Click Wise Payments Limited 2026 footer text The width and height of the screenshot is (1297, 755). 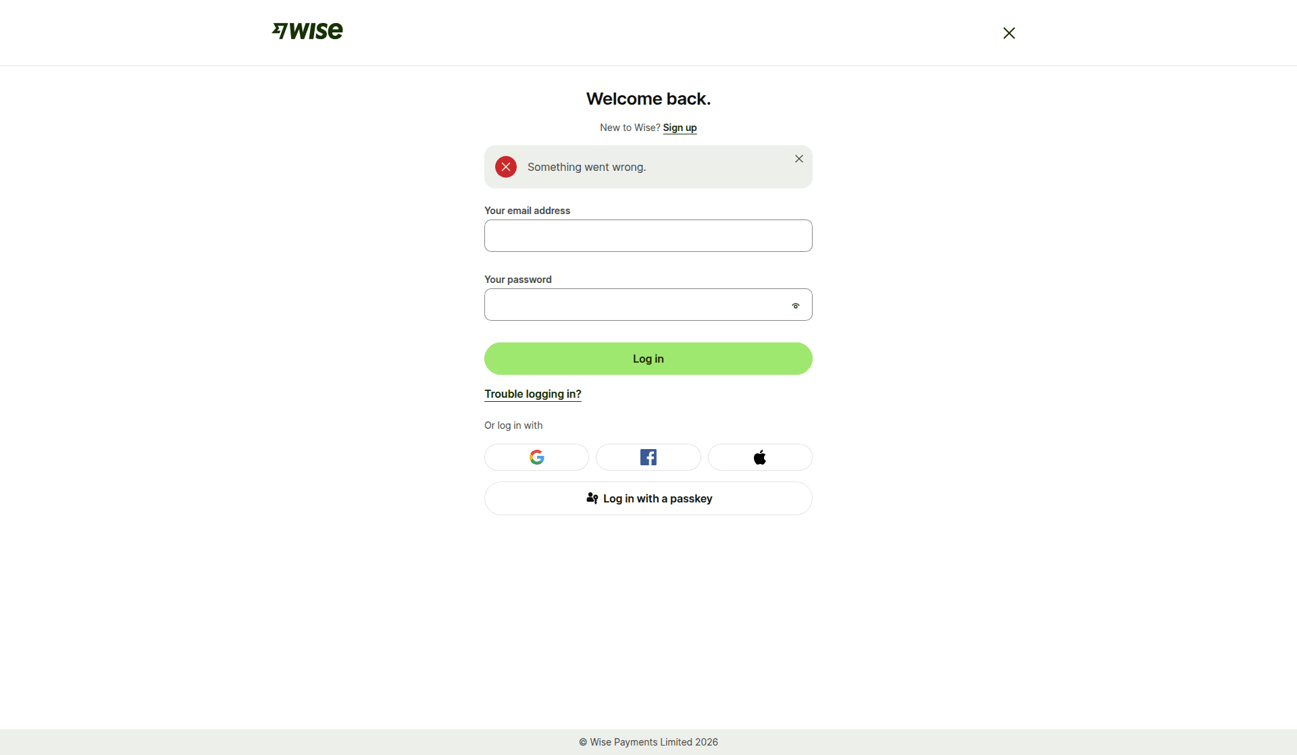point(648,742)
